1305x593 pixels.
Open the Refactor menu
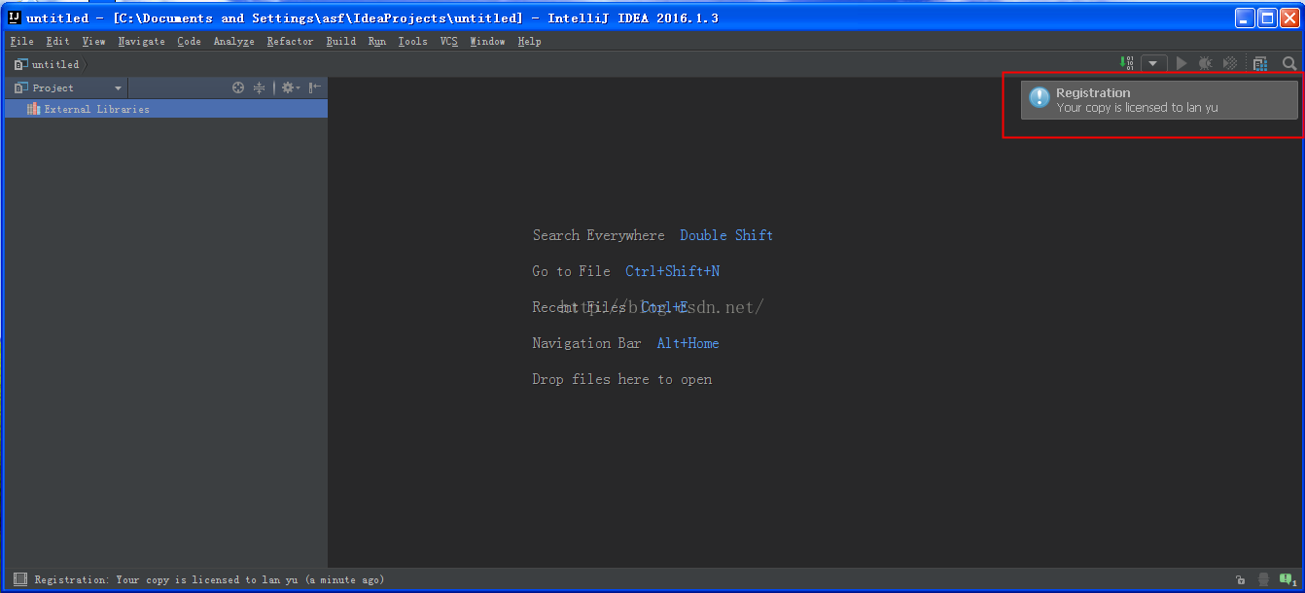tap(291, 41)
